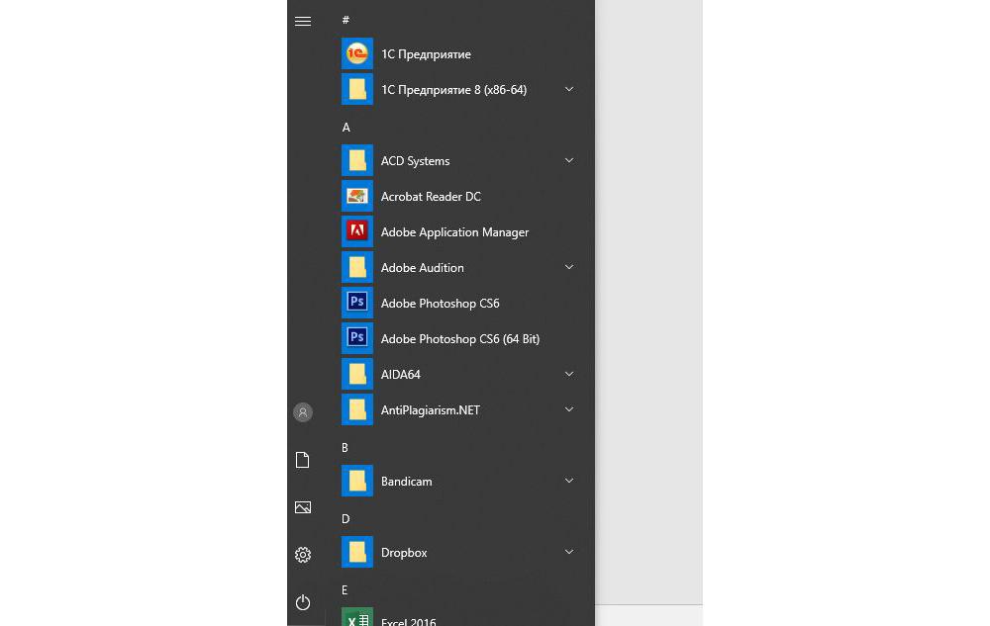Select '1С Предприятие 8 (x86-64)' label
990x626 pixels.
pos(454,90)
